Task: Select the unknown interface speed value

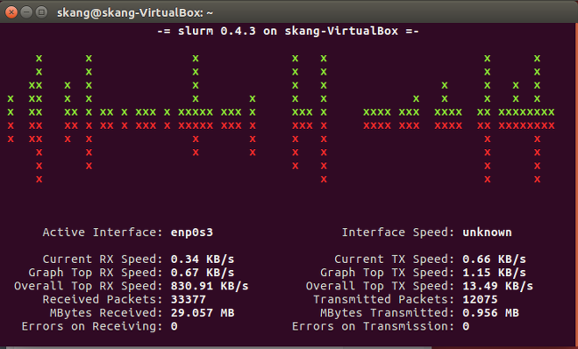Action: (x=487, y=233)
